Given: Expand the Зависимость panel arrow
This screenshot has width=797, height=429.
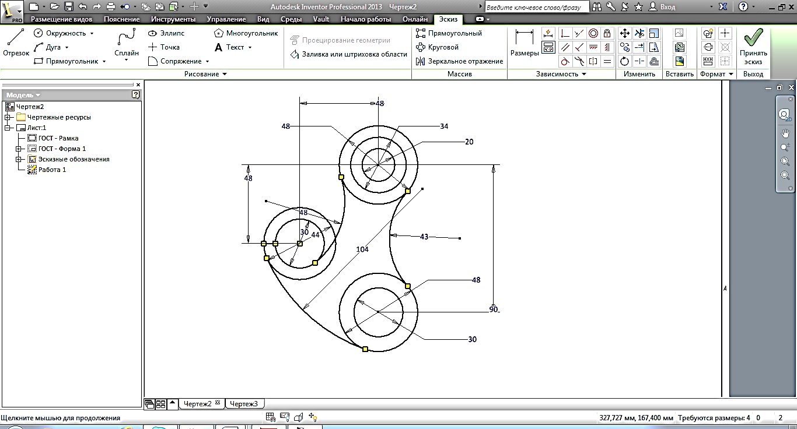Looking at the screenshot, I should 584,75.
